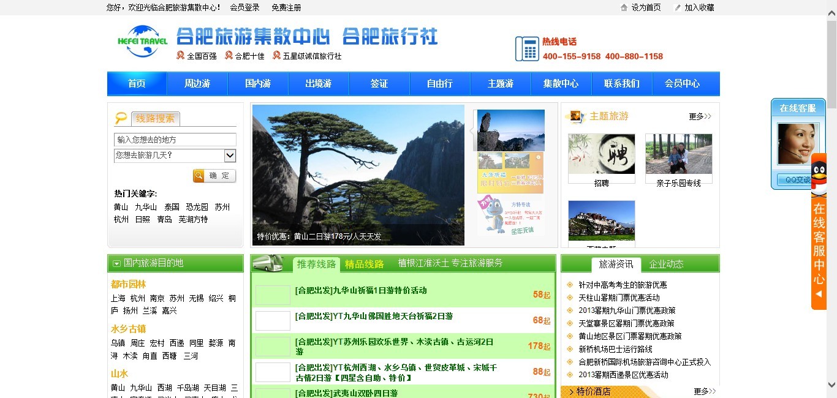Select the 精品线路 tab
This screenshot has width=837, height=398.
pos(364,264)
